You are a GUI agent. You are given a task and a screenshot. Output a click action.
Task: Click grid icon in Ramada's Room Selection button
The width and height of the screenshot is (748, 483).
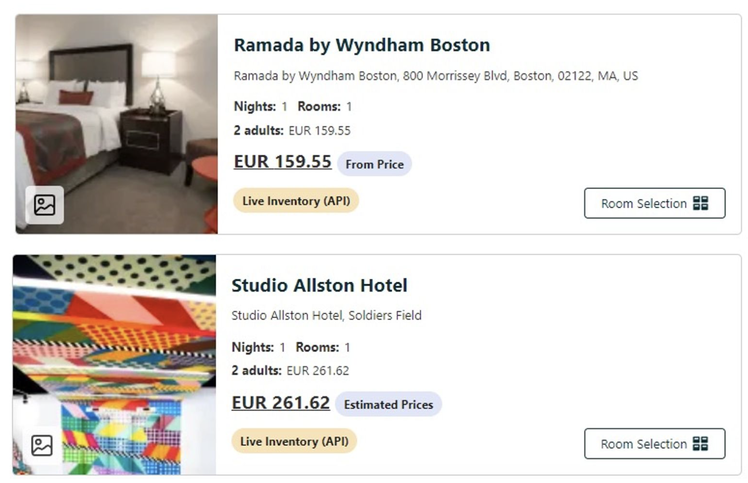click(x=700, y=203)
